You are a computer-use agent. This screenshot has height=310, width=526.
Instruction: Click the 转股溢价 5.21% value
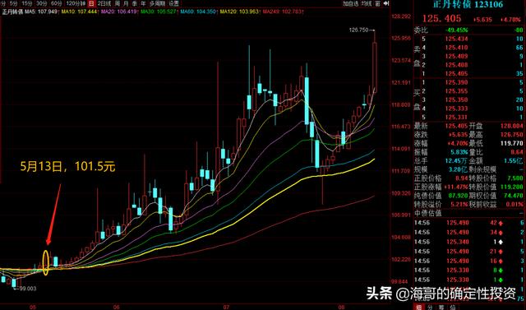pos(459,205)
